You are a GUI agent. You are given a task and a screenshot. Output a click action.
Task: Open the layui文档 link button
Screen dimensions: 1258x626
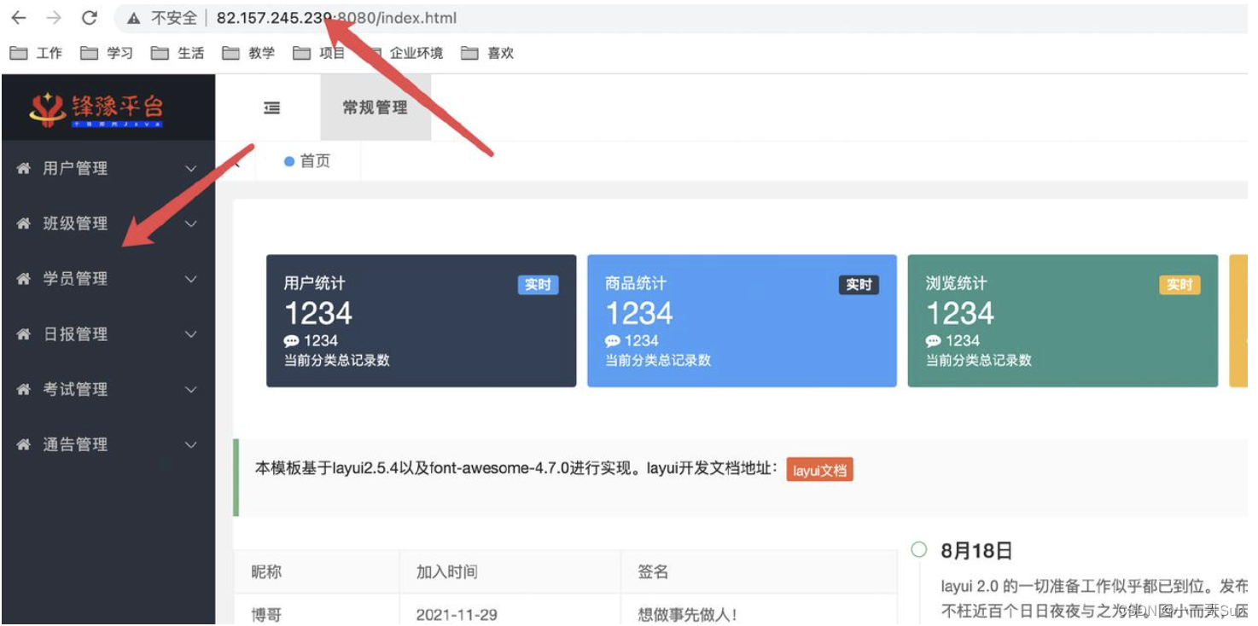tap(819, 470)
